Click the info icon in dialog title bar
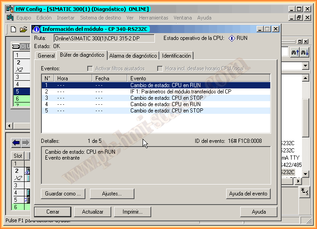The image size is (317, 229). click(x=36, y=29)
